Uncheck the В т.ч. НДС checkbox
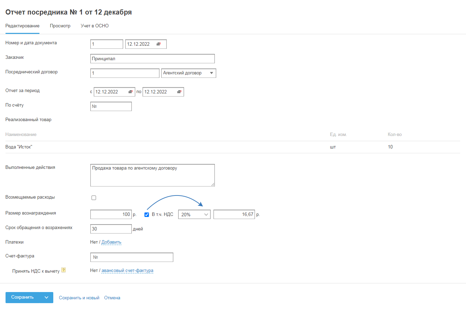The height and width of the screenshot is (309, 466). tap(147, 215)
